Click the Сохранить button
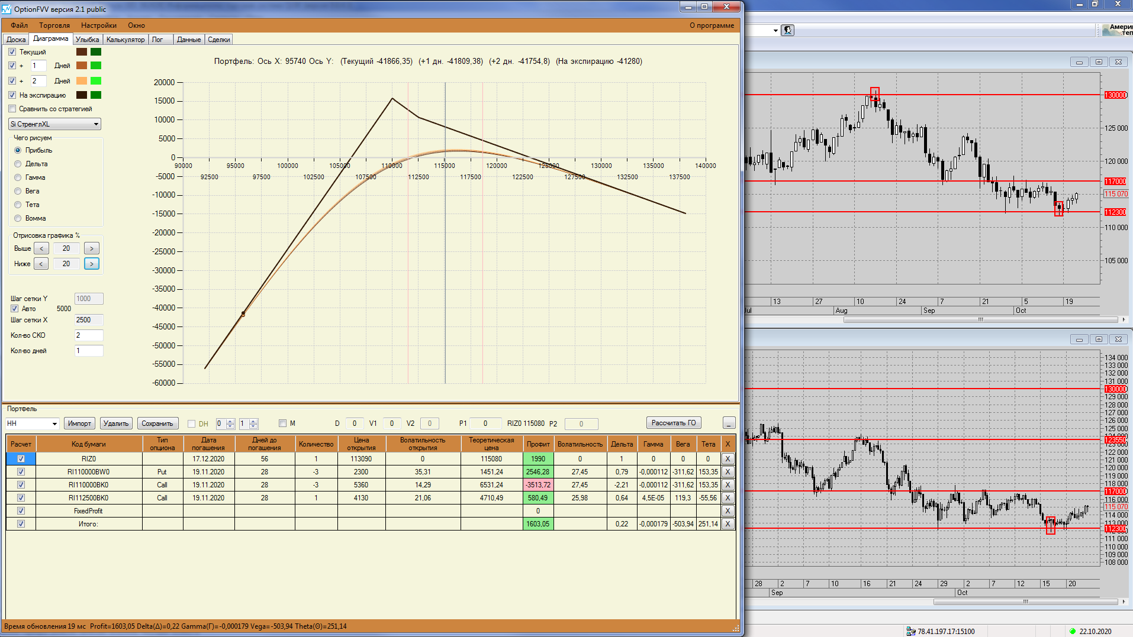The width and height of the screenshot is (1133, 637). tap(157, 423)
